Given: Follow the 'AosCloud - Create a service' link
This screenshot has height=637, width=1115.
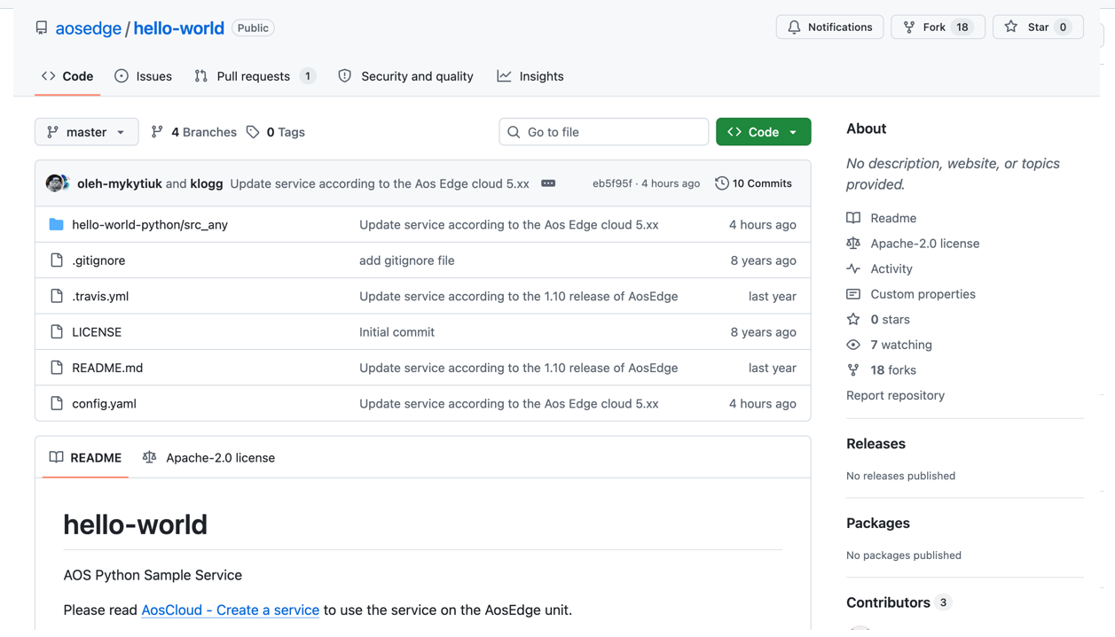Looking at the screenshot, I should tap(230, 610).
